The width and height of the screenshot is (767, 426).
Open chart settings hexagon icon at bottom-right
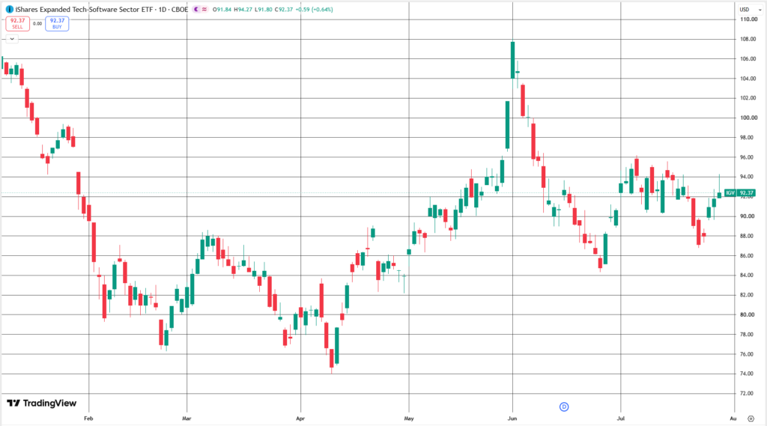click(751, 419)
